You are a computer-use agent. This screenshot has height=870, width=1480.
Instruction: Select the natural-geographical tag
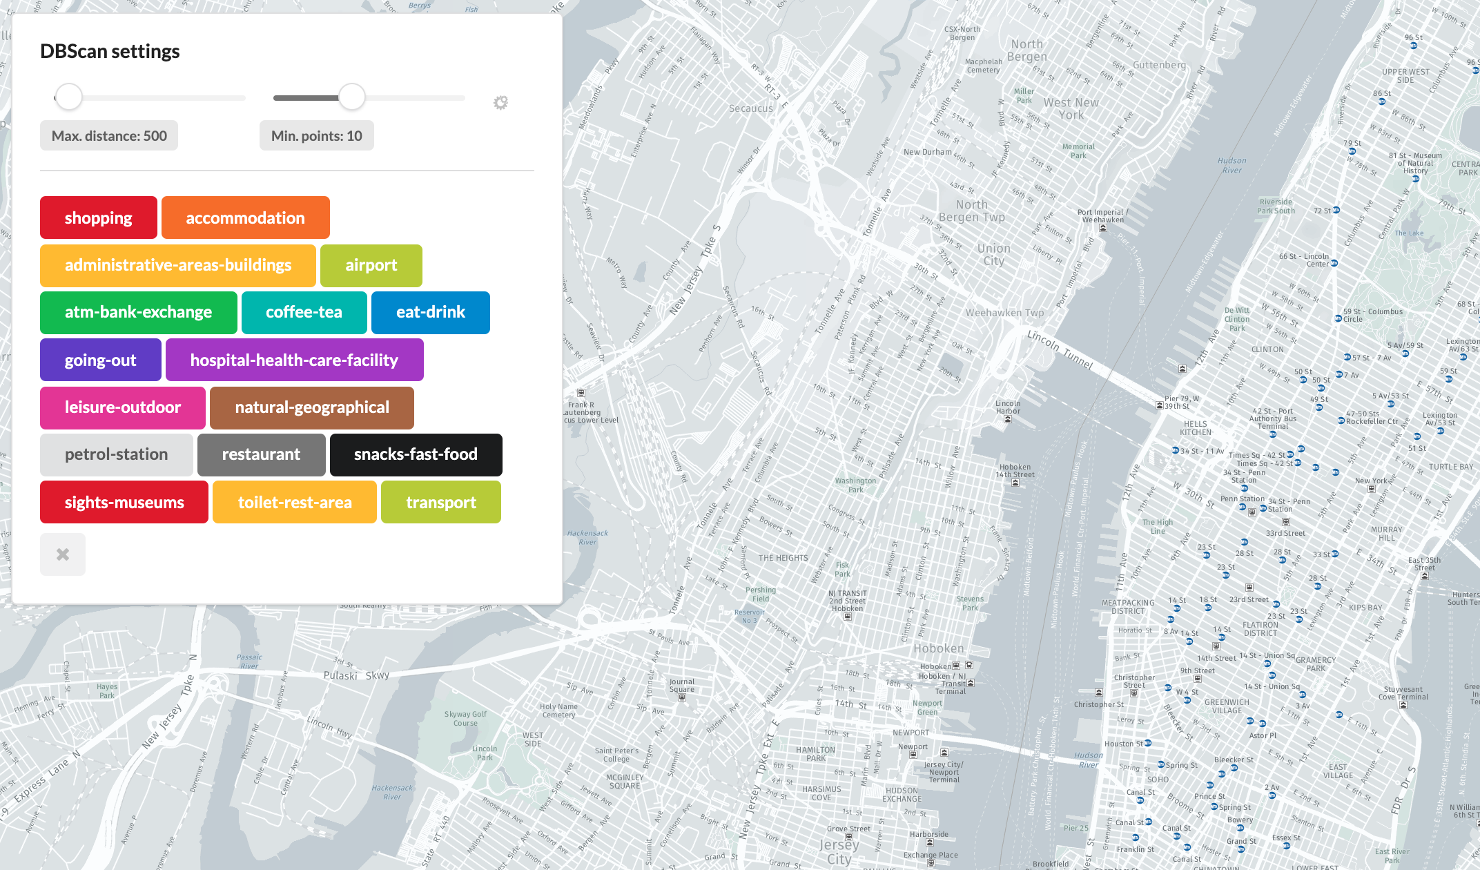point(312,407)
